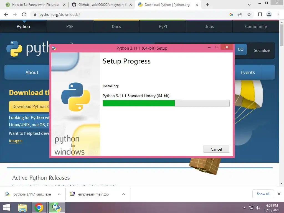Follow the images link
This screenshot has width=284, height=213.
pyautogui.click(x=16, y=141)
